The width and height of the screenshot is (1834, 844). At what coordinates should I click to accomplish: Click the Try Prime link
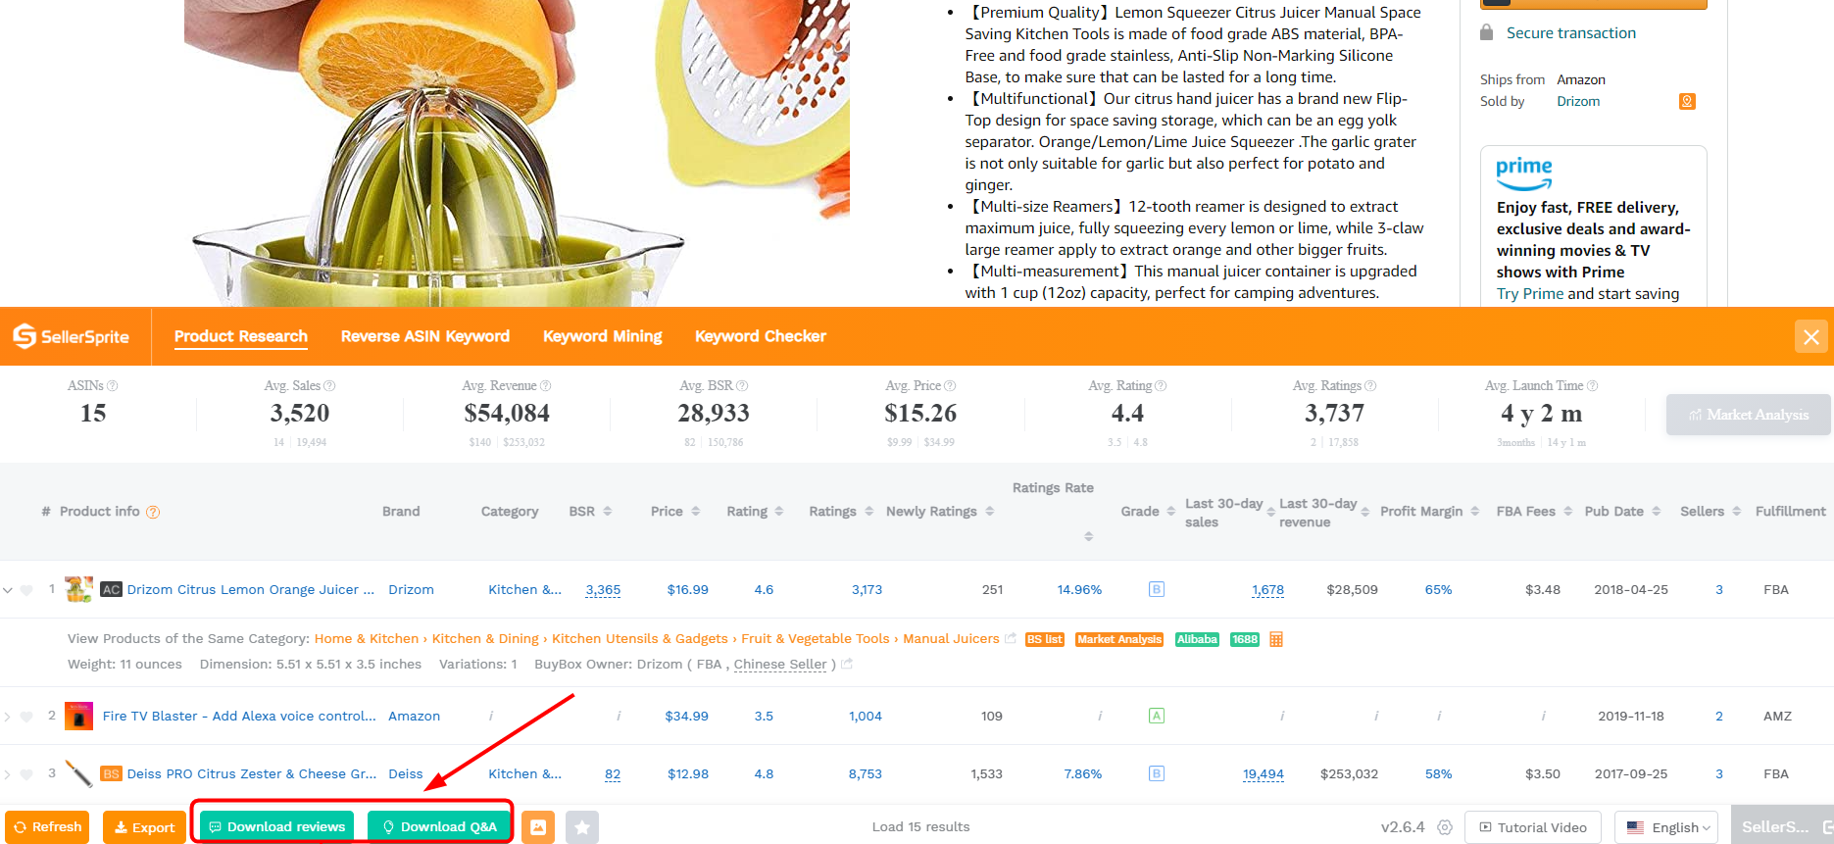[1530, 294]
